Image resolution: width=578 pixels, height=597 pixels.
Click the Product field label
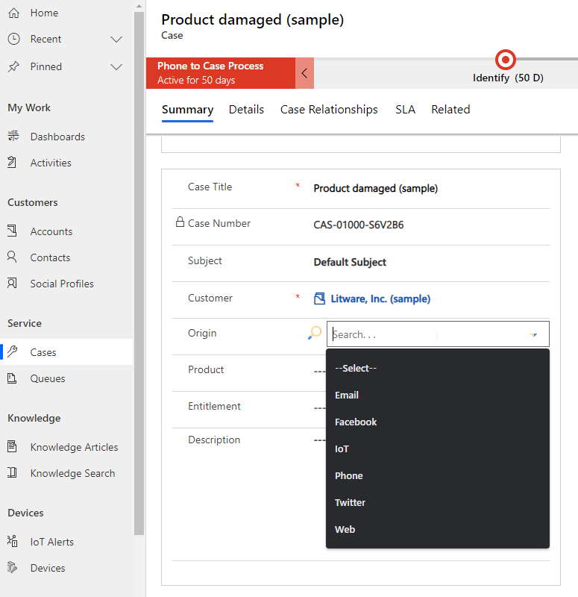206,369
